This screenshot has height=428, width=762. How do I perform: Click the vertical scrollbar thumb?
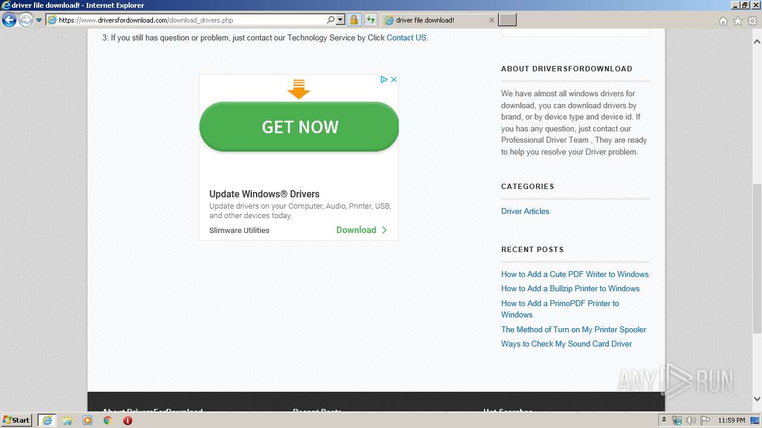click(757, 259)
